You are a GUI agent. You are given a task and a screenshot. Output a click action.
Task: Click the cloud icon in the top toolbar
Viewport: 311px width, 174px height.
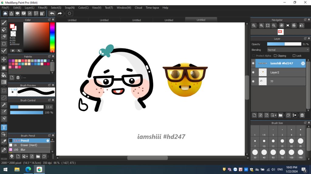click(x=5, y=13)
